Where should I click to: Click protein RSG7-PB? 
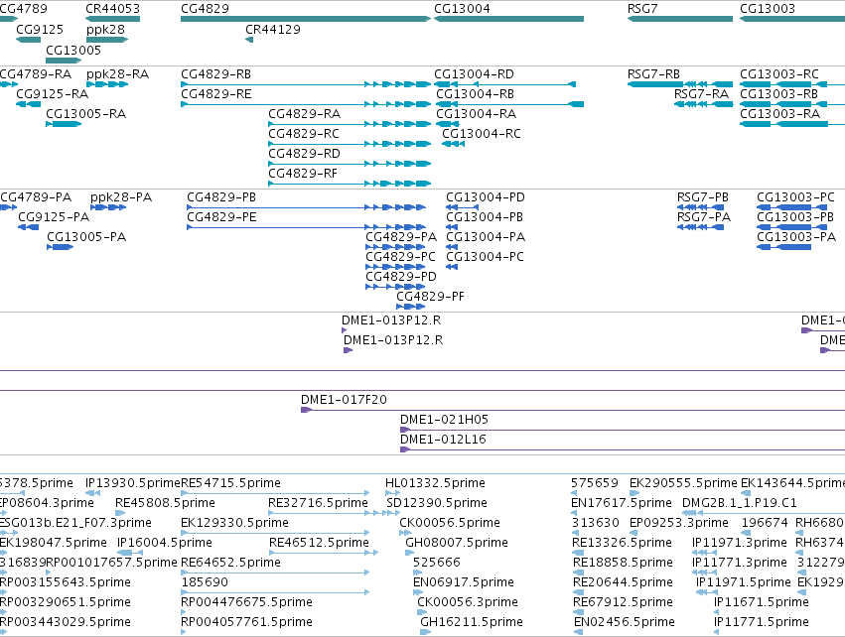point(700,207)
